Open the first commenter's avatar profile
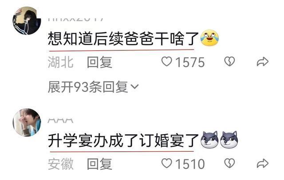Screen dimensions: 284x180 pyautogui.click(x=27, y=21)
